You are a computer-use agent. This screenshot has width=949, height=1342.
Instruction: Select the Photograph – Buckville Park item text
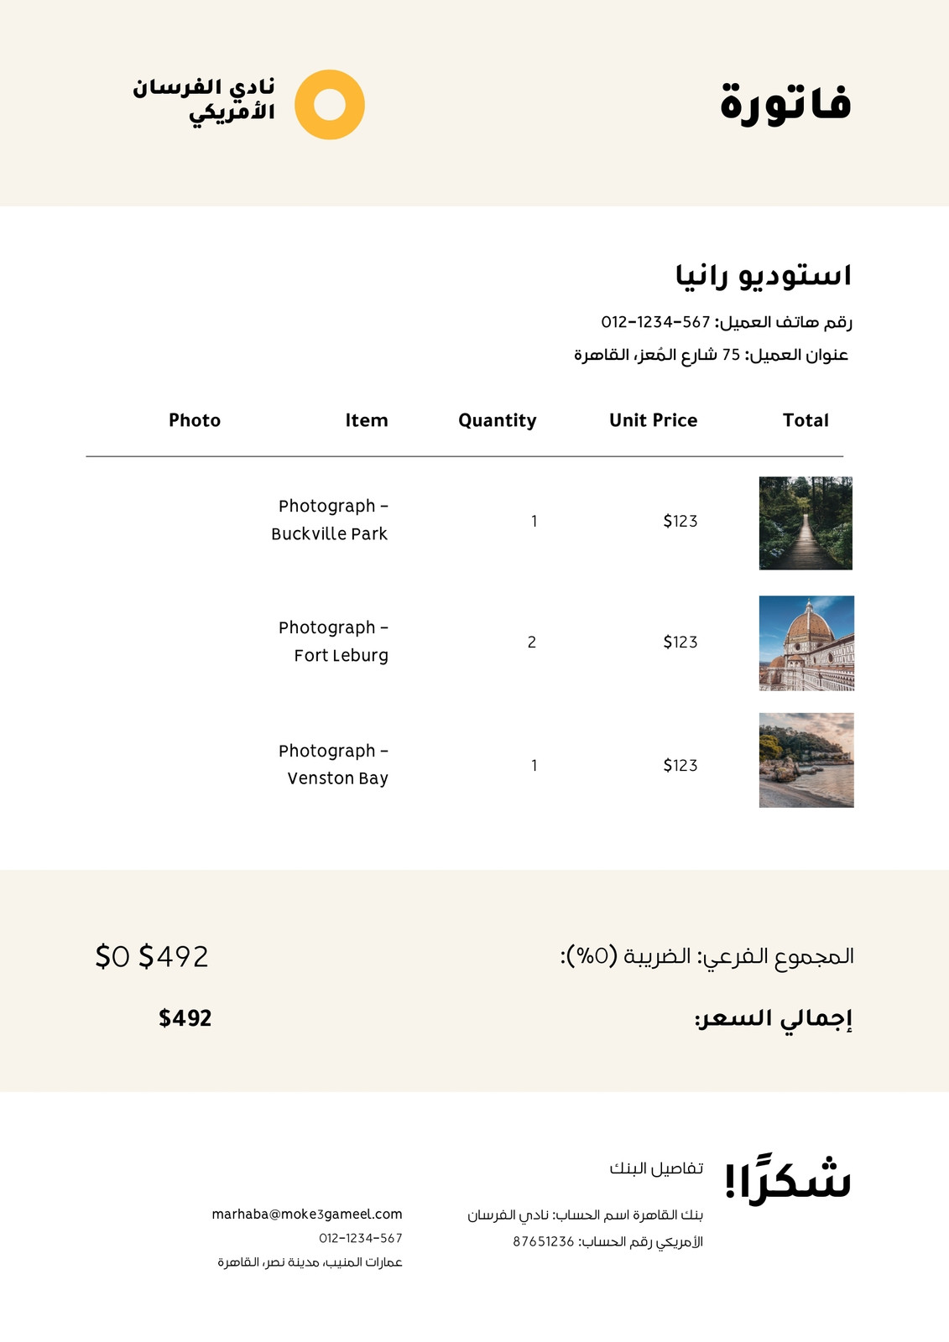330,520
